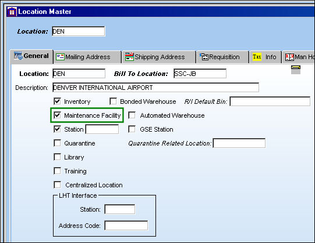Click the Location Master title bar icon

[x=12, y=12]
